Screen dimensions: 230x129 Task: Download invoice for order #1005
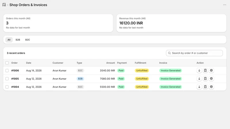(x=199, y=79)
